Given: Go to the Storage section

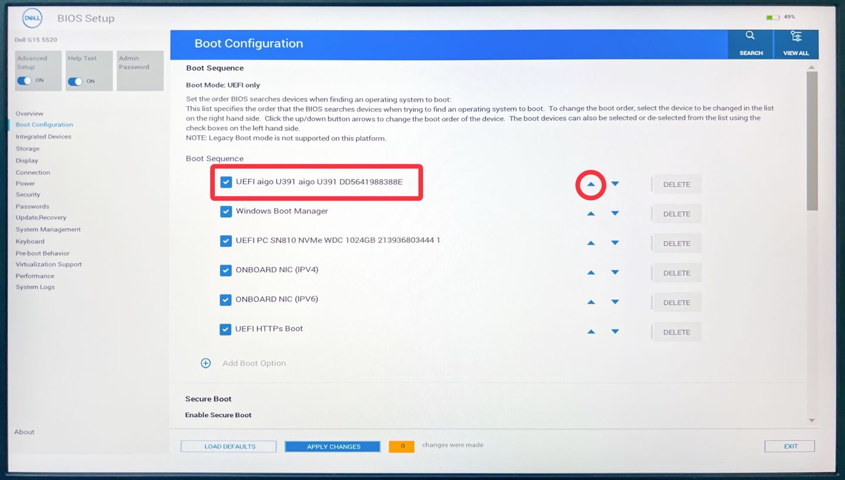Looking at the screenshot, I should click(28, 149).
